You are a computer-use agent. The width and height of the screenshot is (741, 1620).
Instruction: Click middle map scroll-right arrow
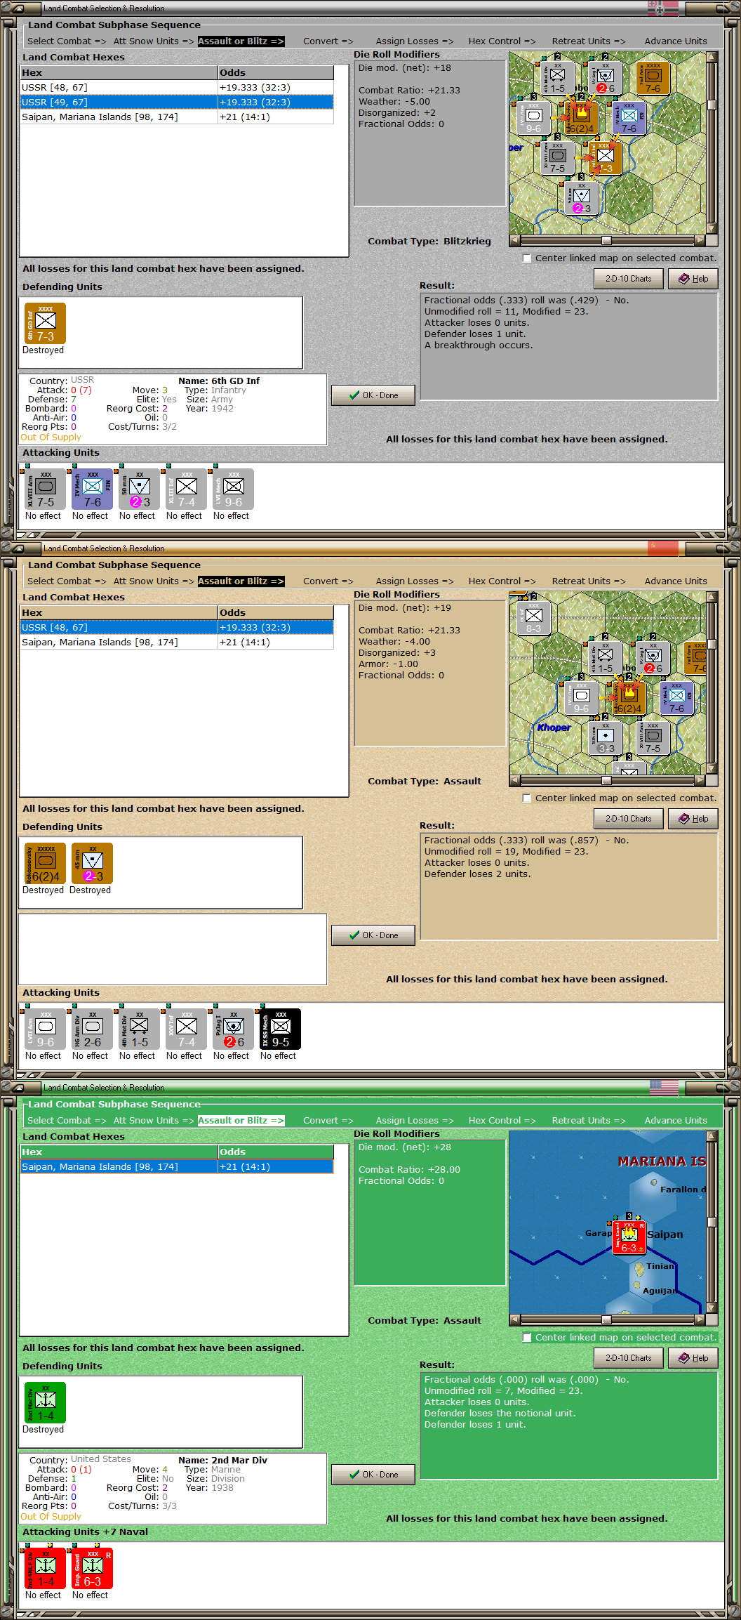(x=700, y=780)
